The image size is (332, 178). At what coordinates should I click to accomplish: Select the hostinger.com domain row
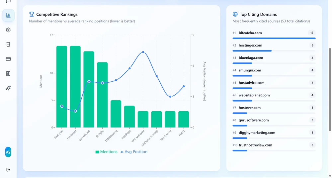pos(274,47)
